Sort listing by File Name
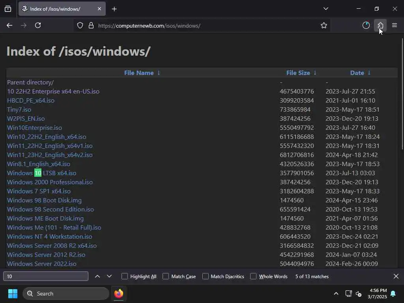 click(x=138, y=73)
